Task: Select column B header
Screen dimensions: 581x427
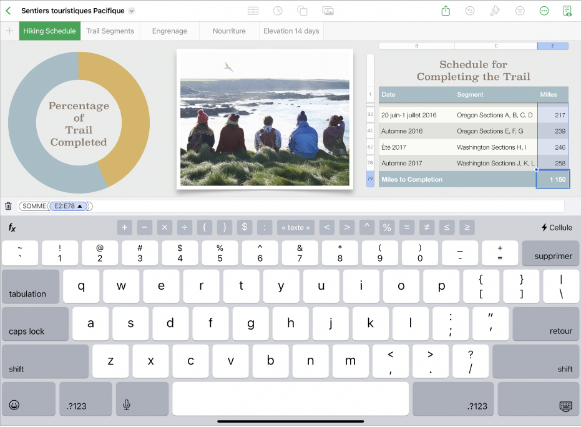Action: pyautogui.click(x=416, y=46)
